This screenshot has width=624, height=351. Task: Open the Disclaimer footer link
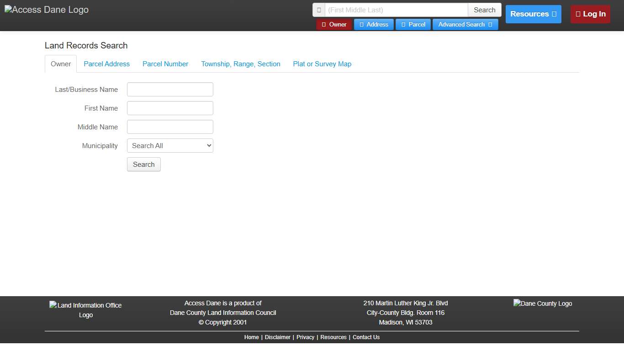277,337
